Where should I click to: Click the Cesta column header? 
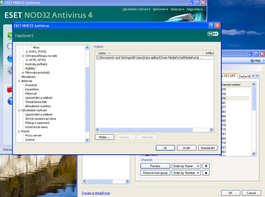click(149, 53)
